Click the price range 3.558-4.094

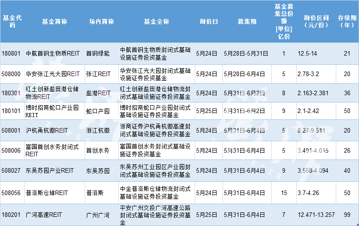pos(313,170)
